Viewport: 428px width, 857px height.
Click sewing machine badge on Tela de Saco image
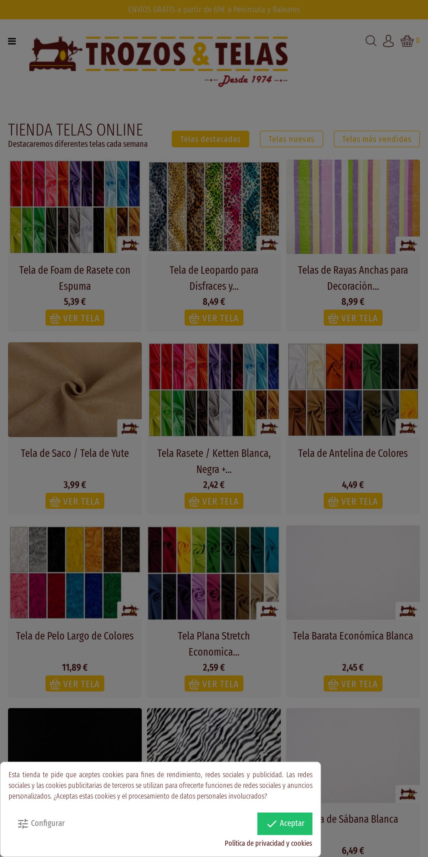click(x=130, y=428)
